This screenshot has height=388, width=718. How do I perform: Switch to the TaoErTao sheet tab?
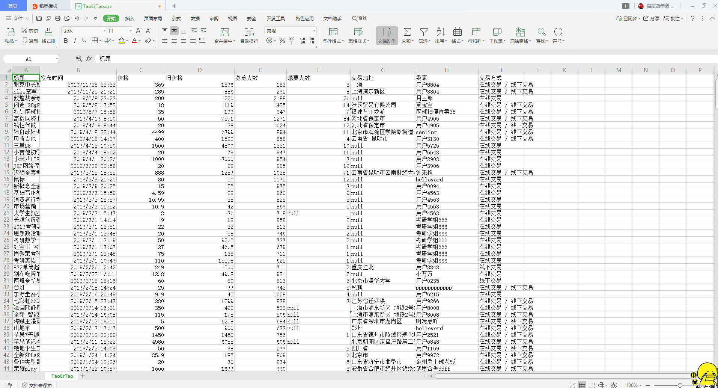62,376
